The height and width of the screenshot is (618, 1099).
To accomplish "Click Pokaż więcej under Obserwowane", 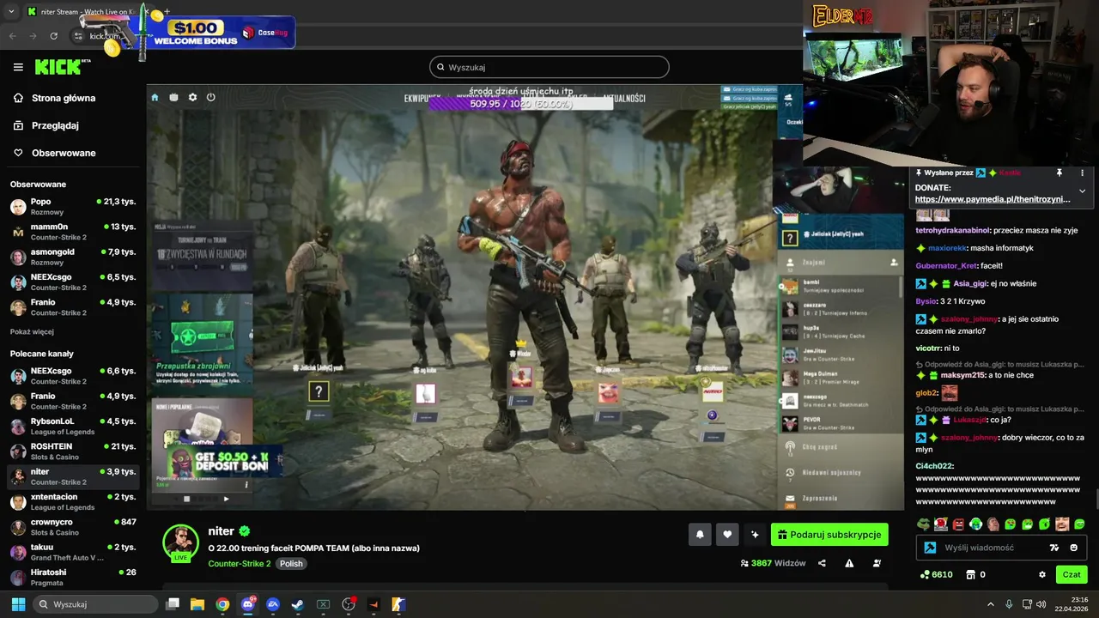I will coord(32,331).
